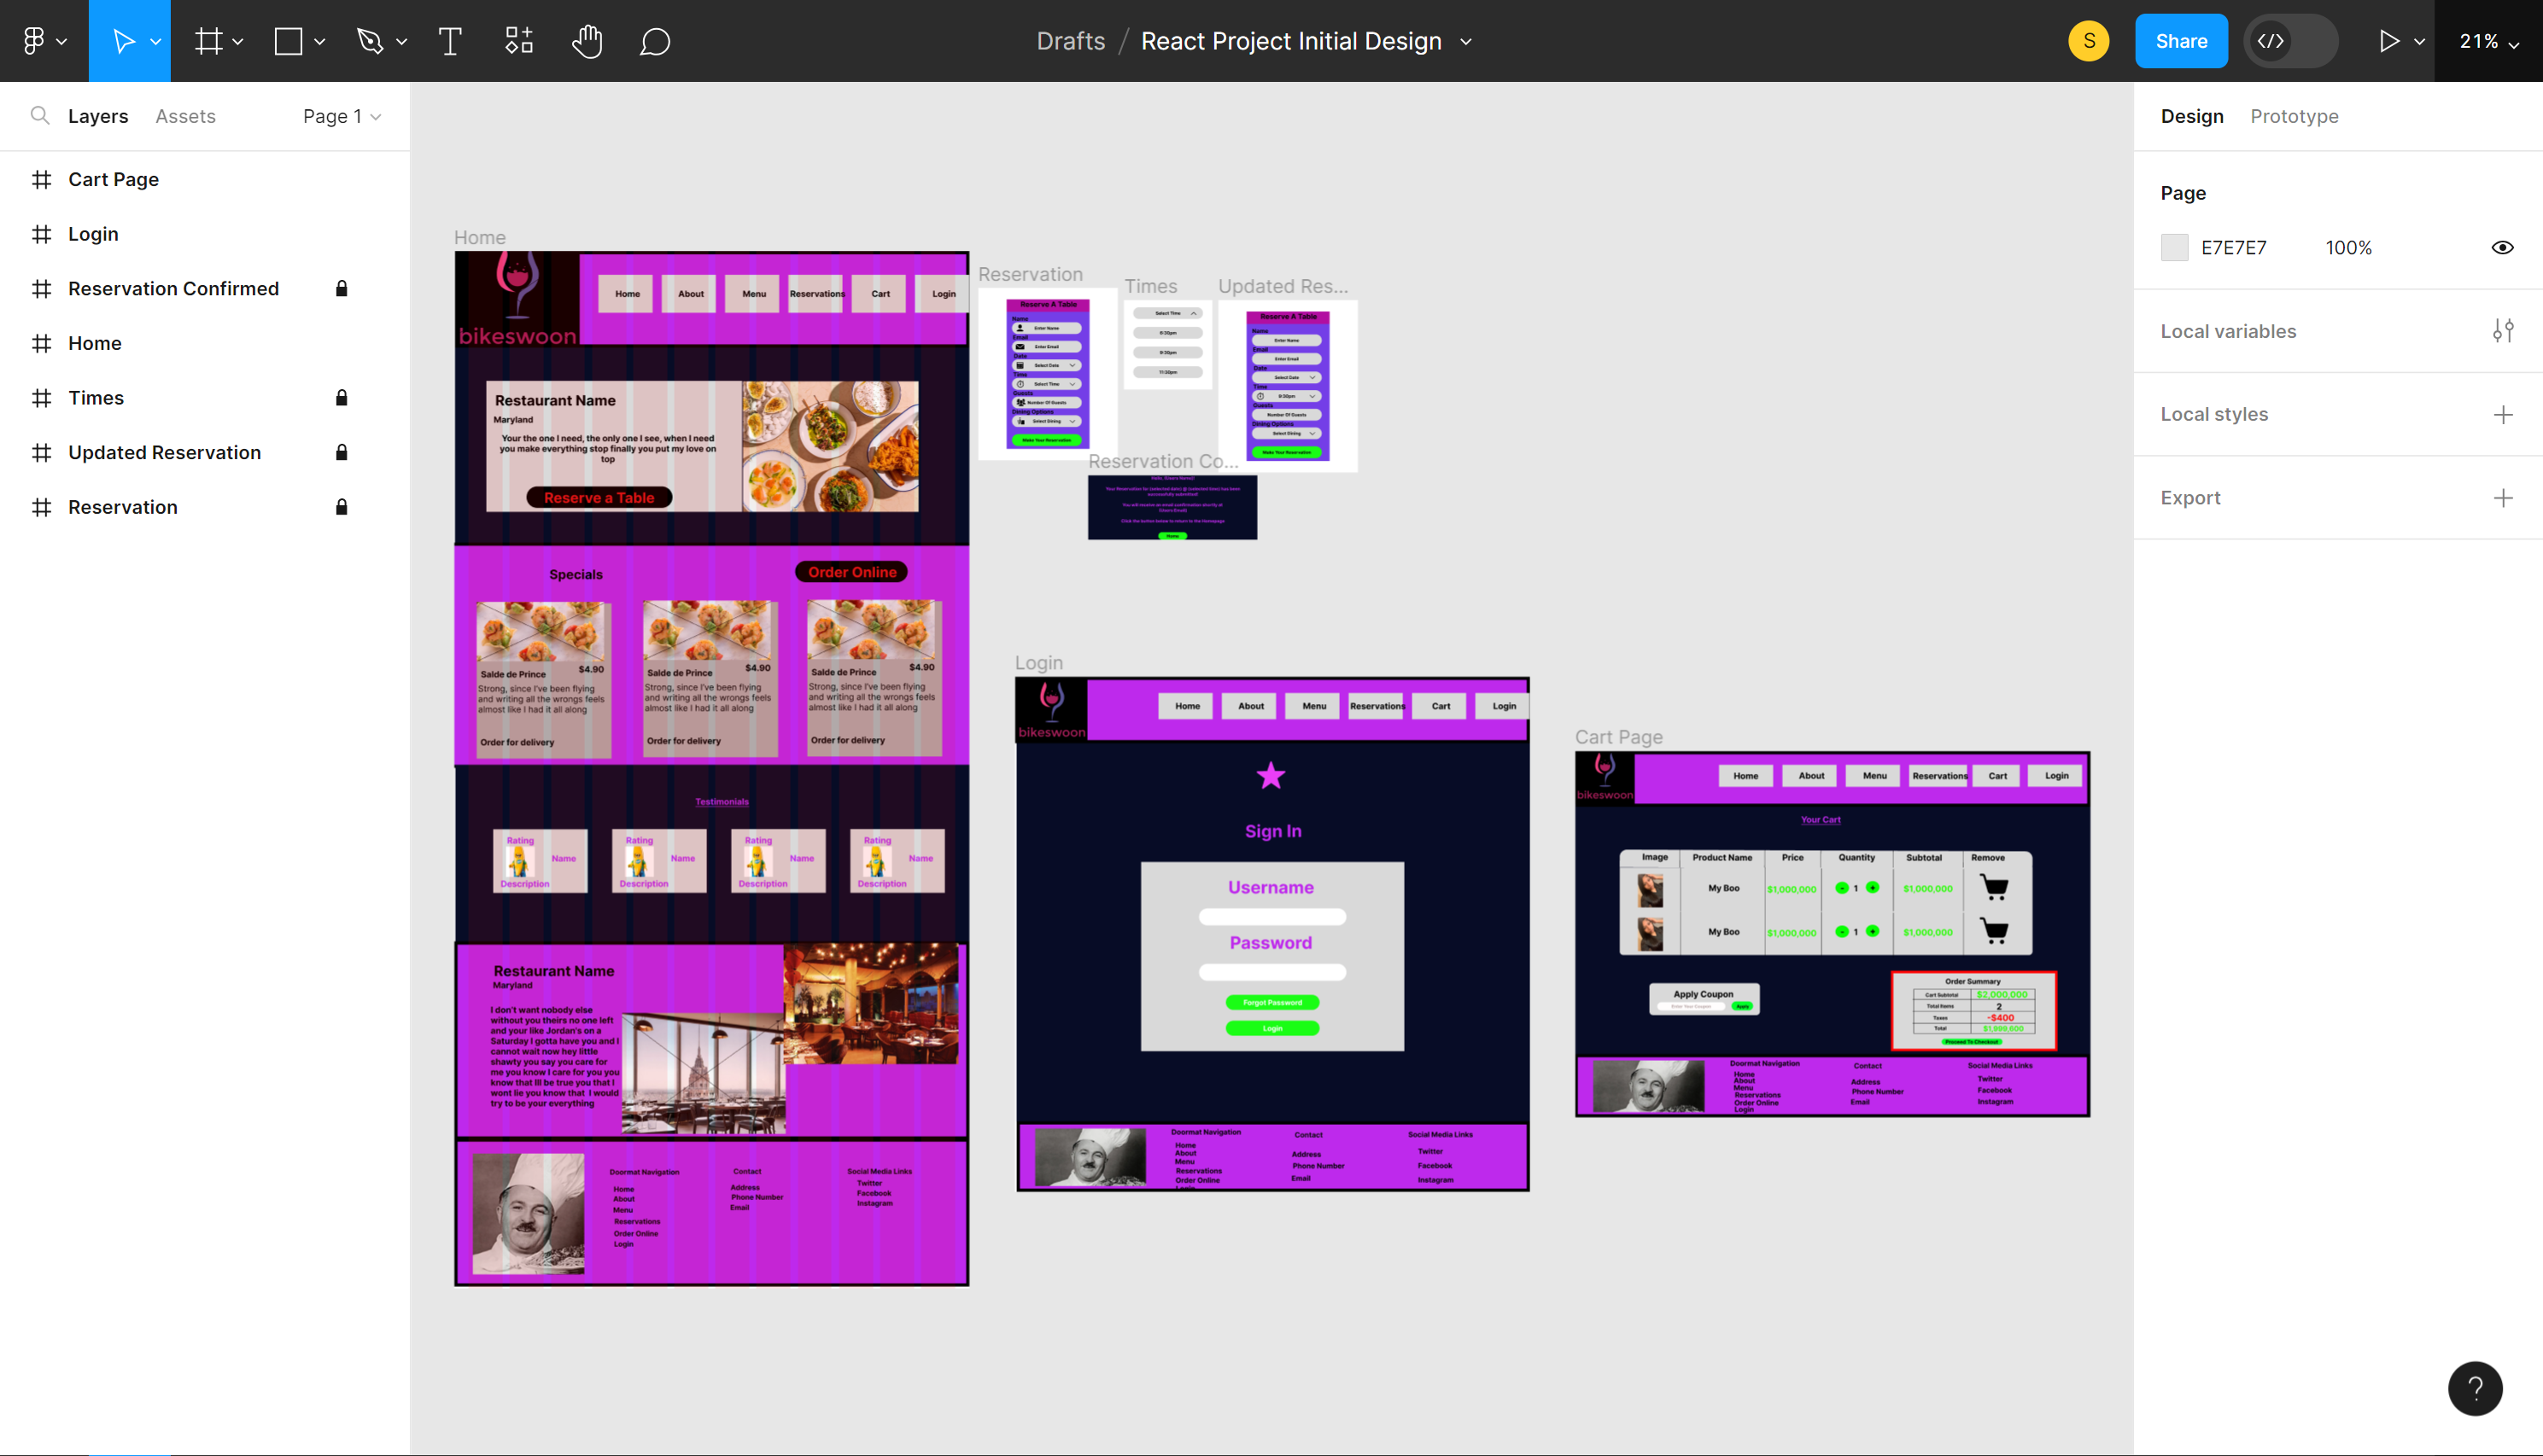This screenshot has width=2543, height=1456.
Task: Toggle page background visibility eye
Action: point(2502,248)
